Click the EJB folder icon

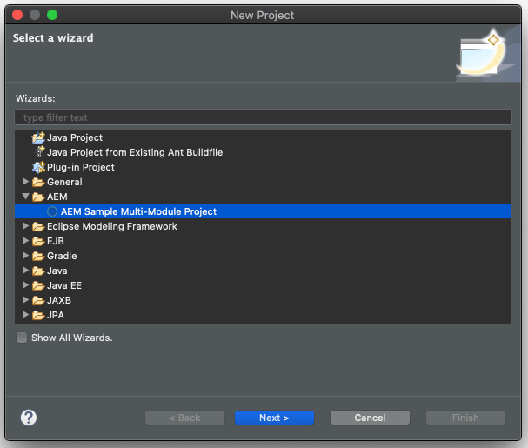coord(38,242)
